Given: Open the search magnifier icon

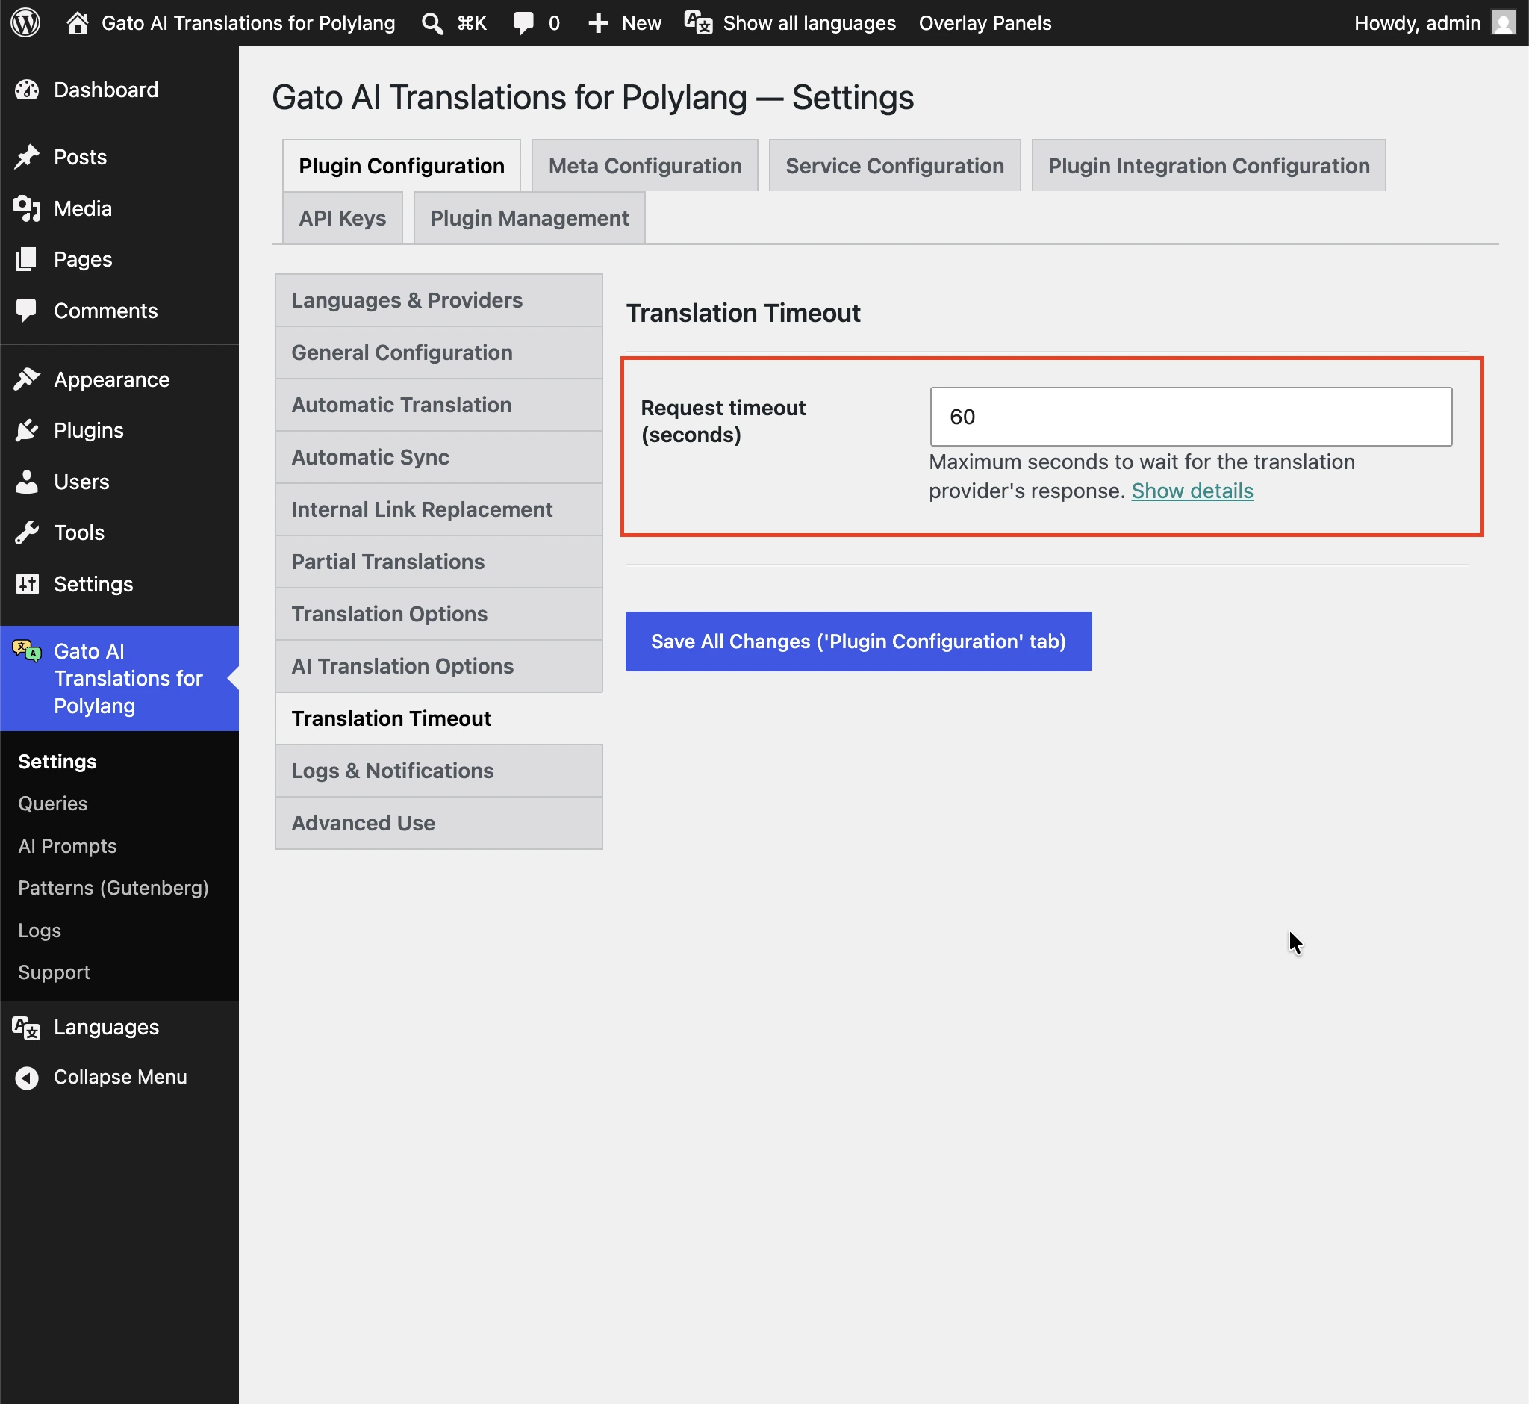Looking at the screenshot, I should [432, 24].
